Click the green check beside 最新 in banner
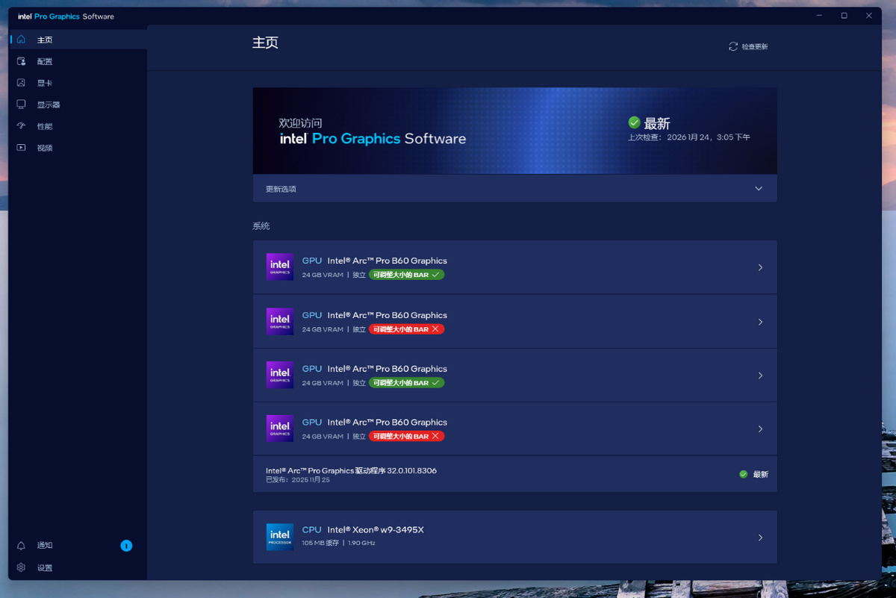Viewport: 896px width, 598px height. [635, 122]
